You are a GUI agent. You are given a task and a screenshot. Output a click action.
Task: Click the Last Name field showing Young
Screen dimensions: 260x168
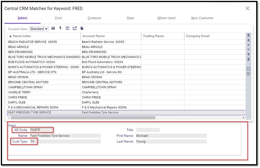pos(171,141)
